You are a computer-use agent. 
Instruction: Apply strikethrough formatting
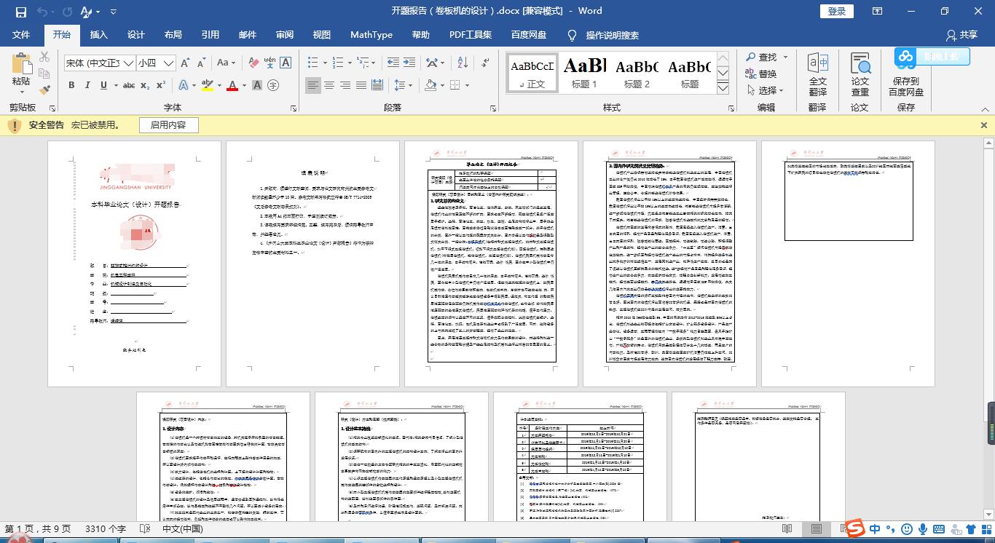(x=129, y=85)
